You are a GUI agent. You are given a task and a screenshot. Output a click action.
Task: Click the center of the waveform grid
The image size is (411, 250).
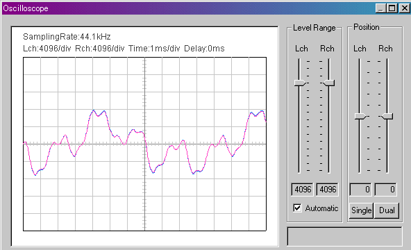pyautogui.click(x=144, y=144)
